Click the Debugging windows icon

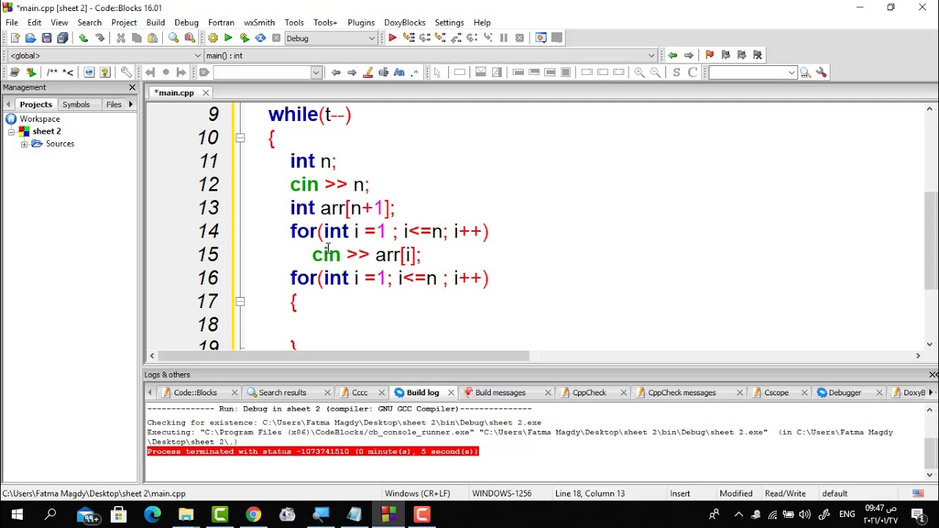pyautogui.click(x=541, y=38)
